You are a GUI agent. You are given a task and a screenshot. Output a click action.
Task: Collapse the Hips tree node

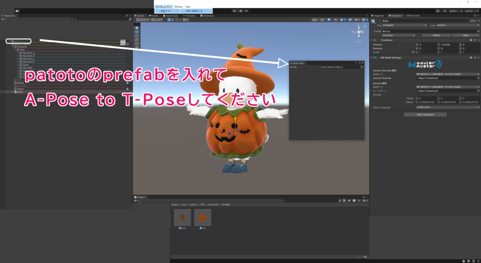tap(16, 50)
